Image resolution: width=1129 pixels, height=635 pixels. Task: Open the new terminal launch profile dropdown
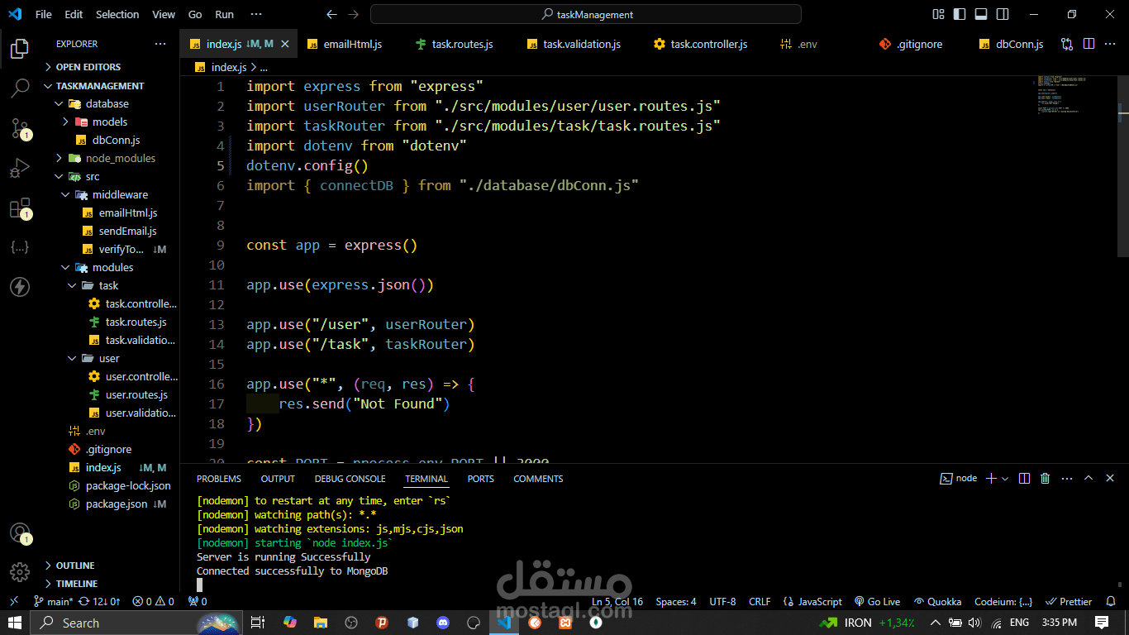1006,478
